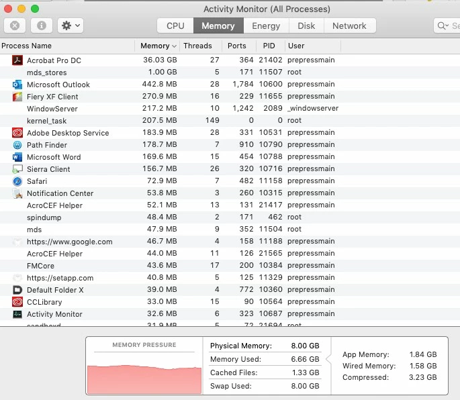This screenshot has width=460, height=400.
Task: Click the icon beside https://setapp.com
Action: tap(17, 278)
